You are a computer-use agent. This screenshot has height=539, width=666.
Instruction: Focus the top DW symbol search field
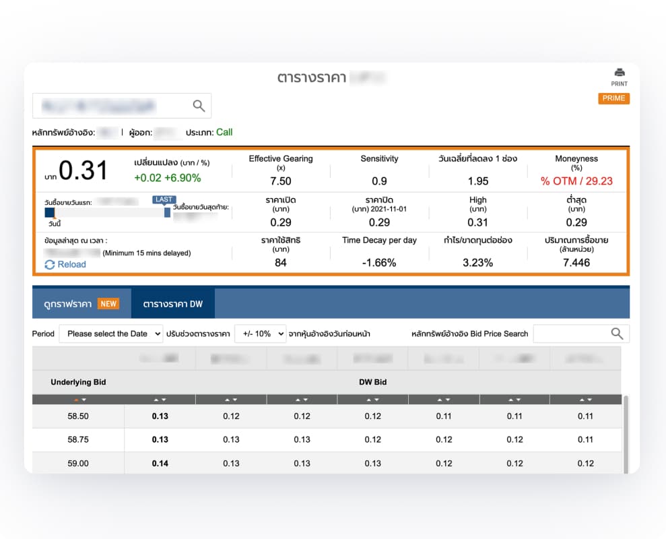111,106
